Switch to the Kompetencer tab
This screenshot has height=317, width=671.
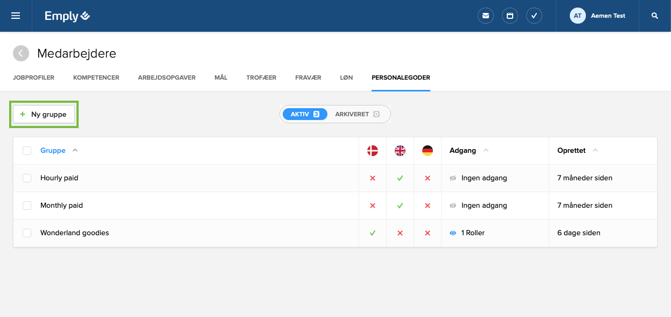tap(96, 78)
